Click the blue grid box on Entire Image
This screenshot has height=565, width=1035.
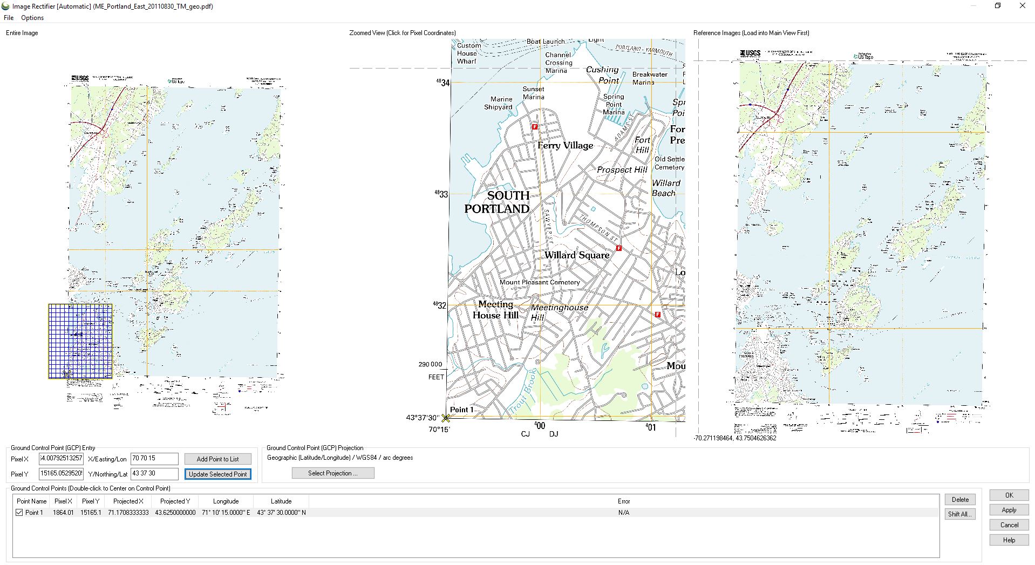pos(80,341)
